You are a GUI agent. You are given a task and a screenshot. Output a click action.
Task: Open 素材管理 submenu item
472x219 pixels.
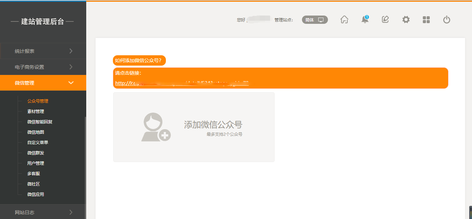36,112
